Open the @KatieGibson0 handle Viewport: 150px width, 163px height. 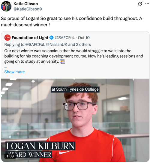[28, 9]
